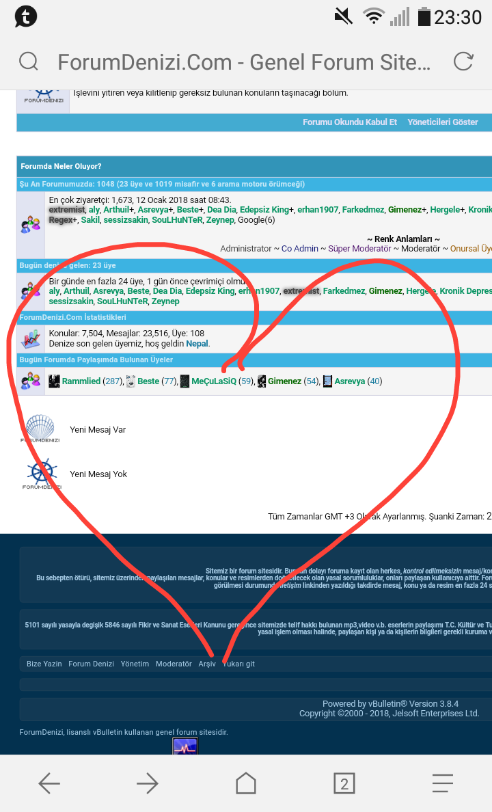The height and width of the screenshot is (812, 492).
Task: Open Arşiv footer link
Action: pyautogui.click(x=207, y=664)
